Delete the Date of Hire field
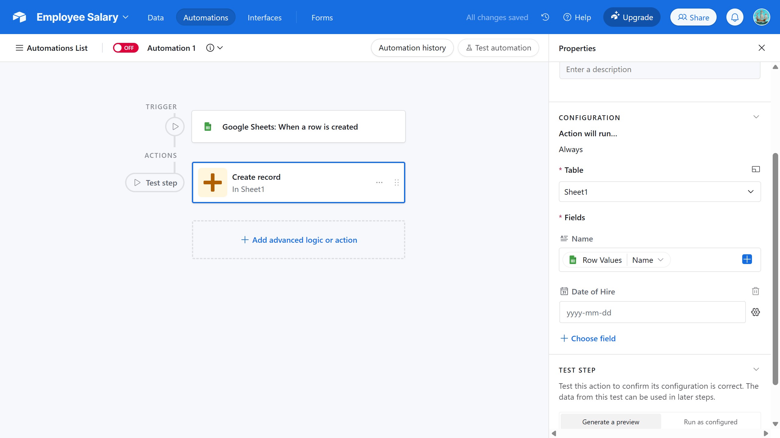 pos(755,291)
